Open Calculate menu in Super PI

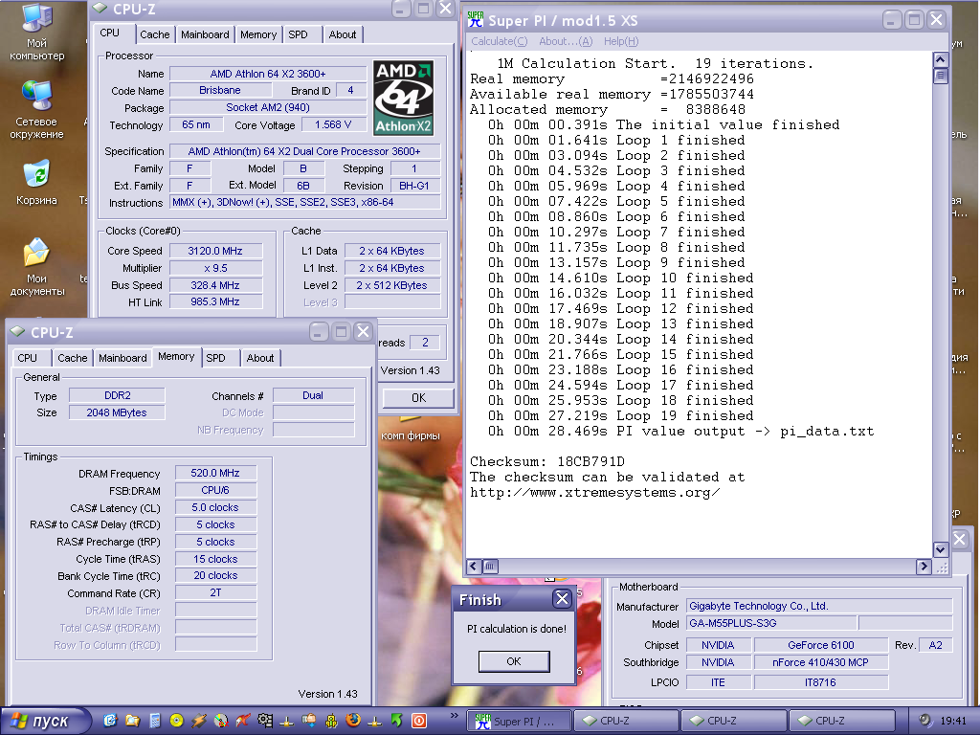coord(500,41)
